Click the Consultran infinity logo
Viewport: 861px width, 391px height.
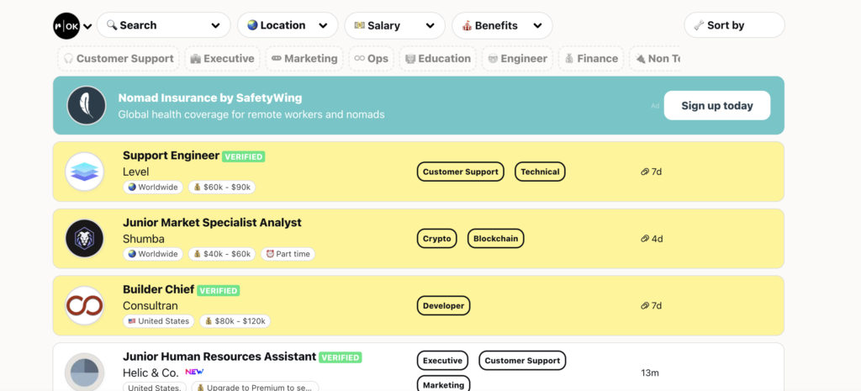click(x=85, y=306)
